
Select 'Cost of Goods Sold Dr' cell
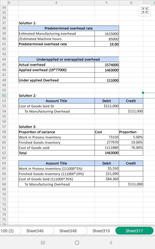pos(56,106)
